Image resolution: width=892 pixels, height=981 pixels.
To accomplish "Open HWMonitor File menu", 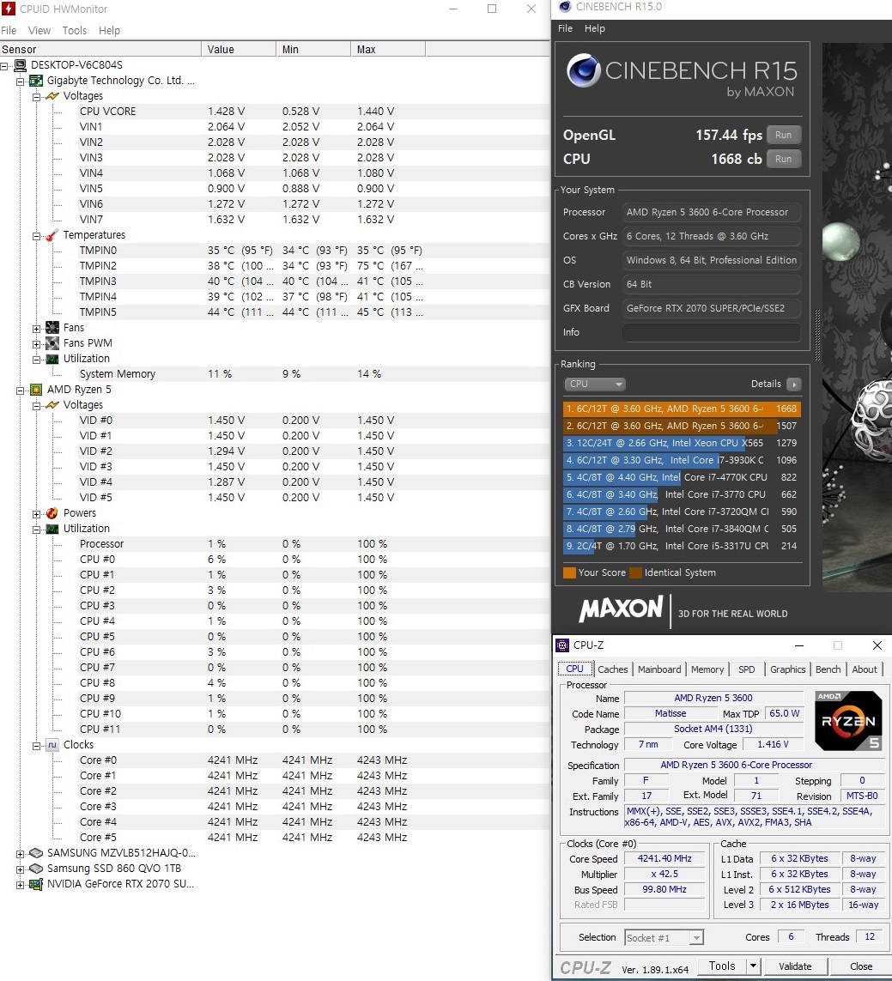I will click(9, 30).
